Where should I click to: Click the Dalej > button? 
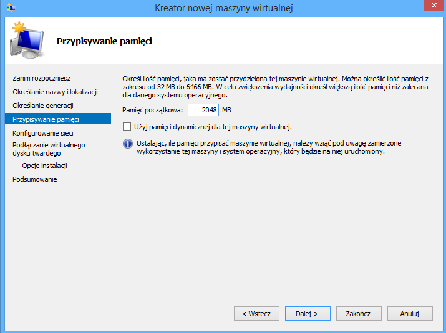pos(308,314)
